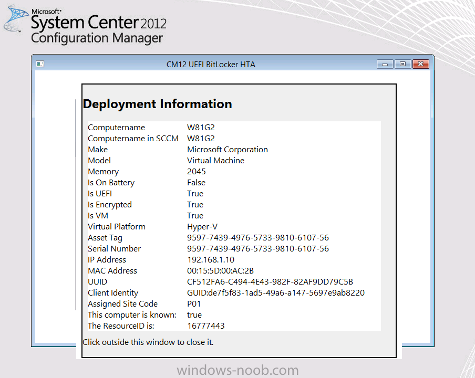Click the Assigned Site Code value P01
This screenshot has height=378, width=475.
click(x=194, y=304)
